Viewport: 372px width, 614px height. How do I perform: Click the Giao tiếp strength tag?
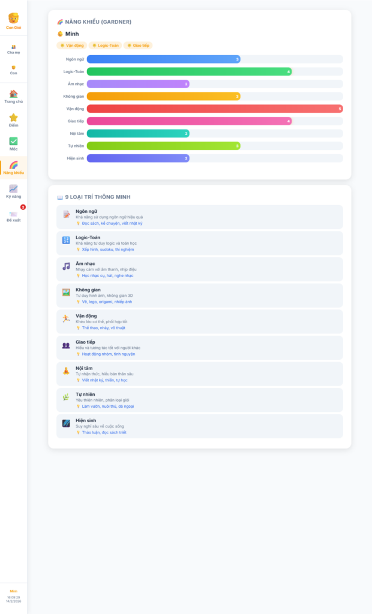[138, 46]
